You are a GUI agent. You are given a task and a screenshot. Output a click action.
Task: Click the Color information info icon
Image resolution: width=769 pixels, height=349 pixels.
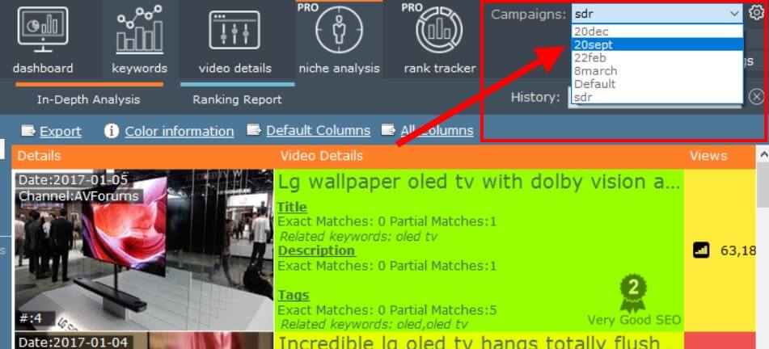(112, 131)
